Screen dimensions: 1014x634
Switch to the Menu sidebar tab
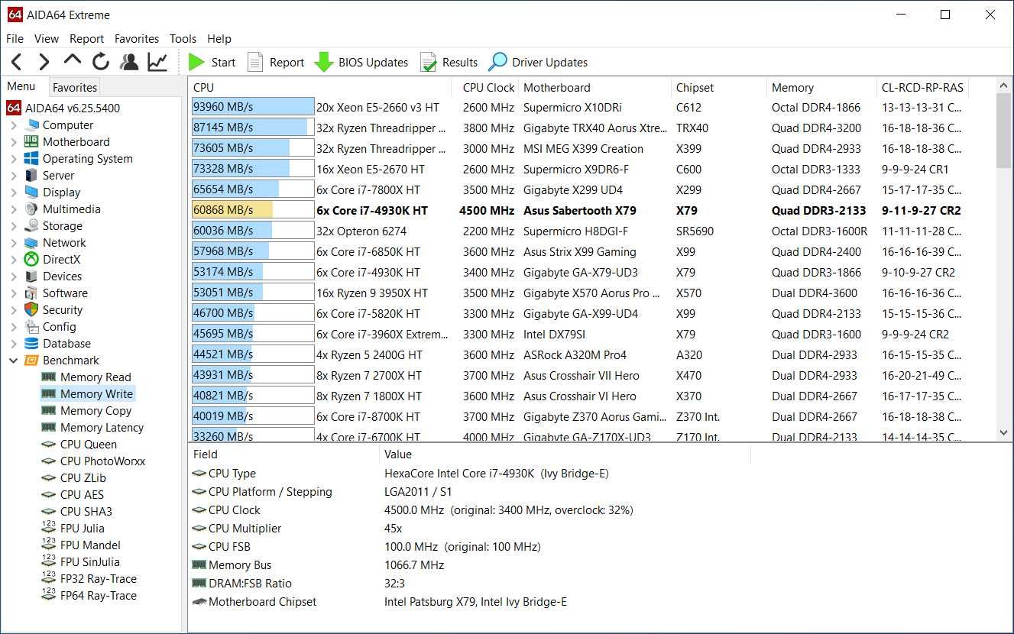tap(21, 86)
